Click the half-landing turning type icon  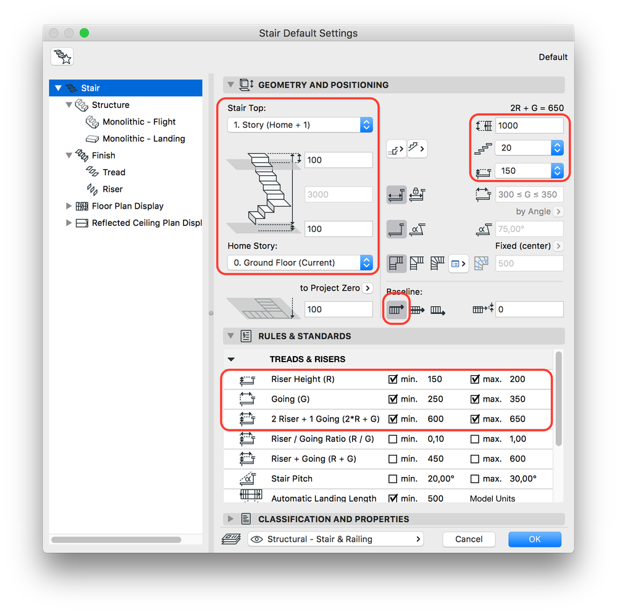click(397, 263)
